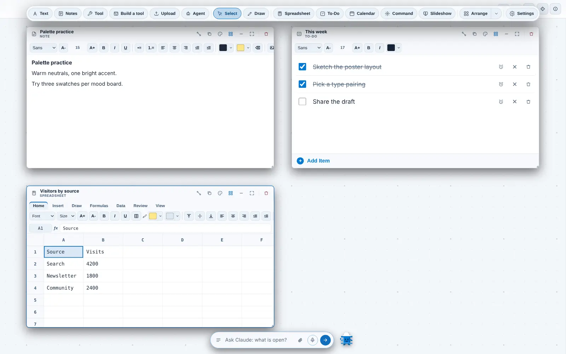
Task: Click align top icon in spreadsheet toolbar
Action: [x=189, y=216]
